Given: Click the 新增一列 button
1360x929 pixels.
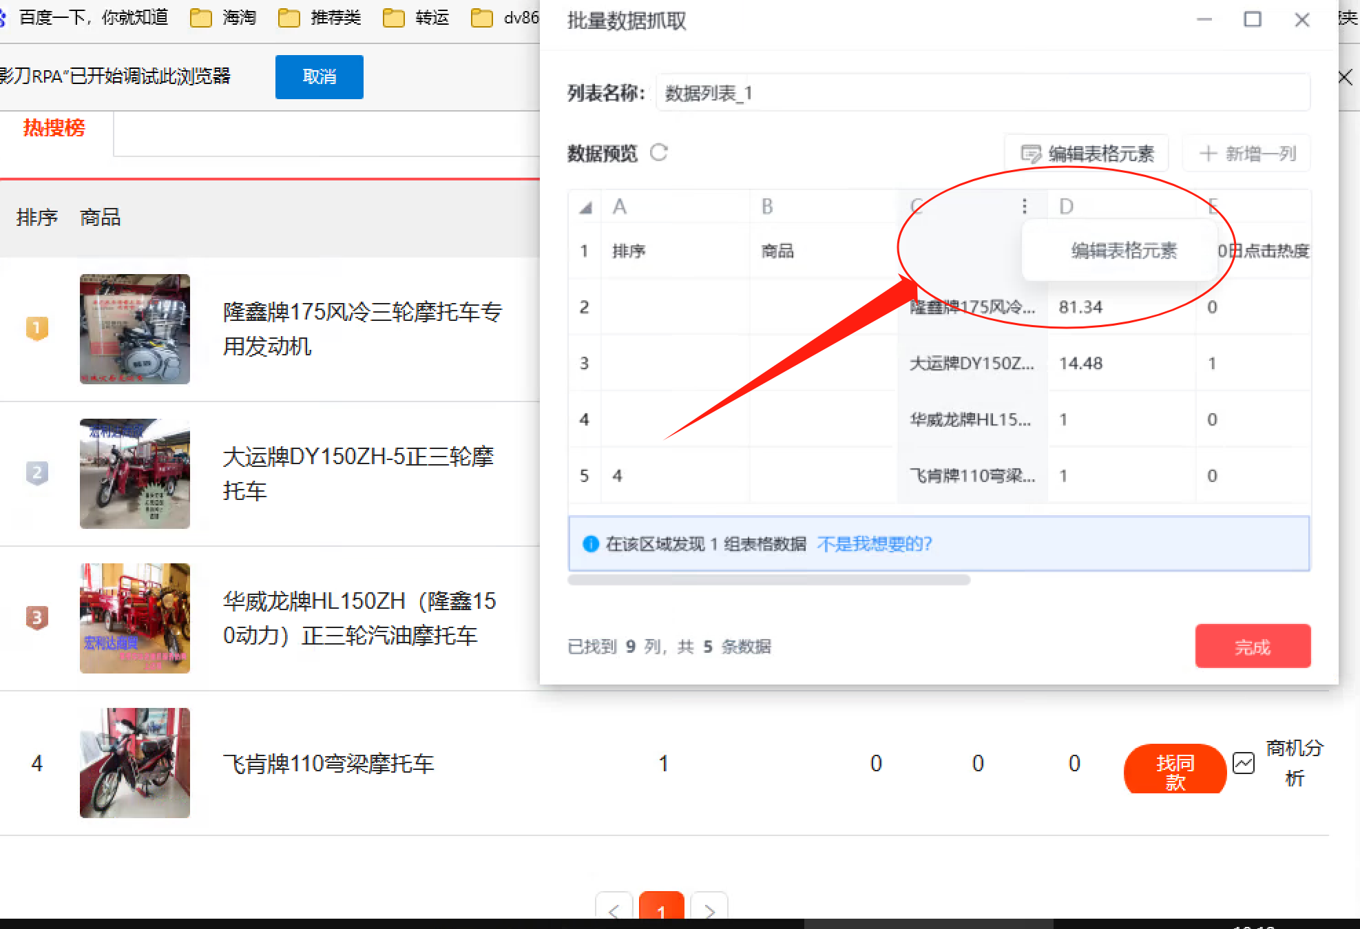Looking at the screenshot, I should point(1247,153).
